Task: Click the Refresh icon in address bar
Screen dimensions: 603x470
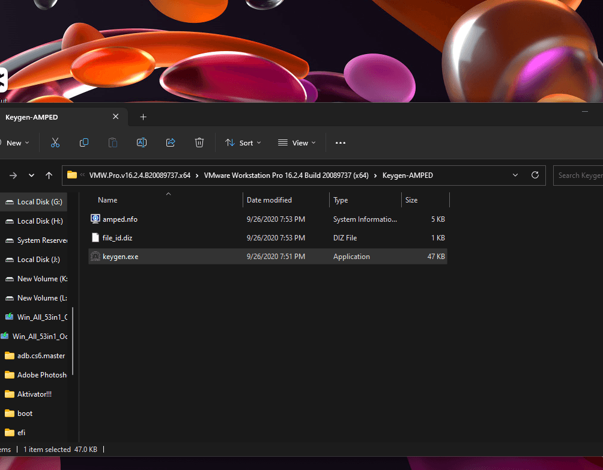Action: click(535, 175)
